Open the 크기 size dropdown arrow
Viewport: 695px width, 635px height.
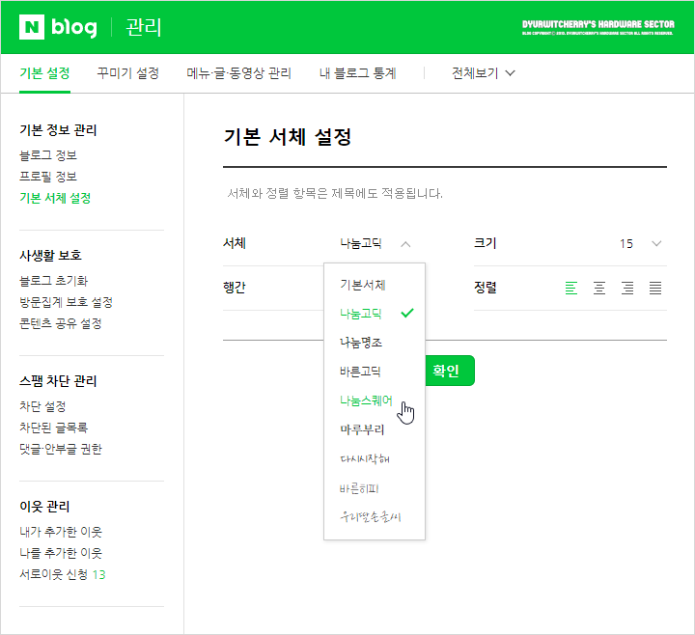656,243
